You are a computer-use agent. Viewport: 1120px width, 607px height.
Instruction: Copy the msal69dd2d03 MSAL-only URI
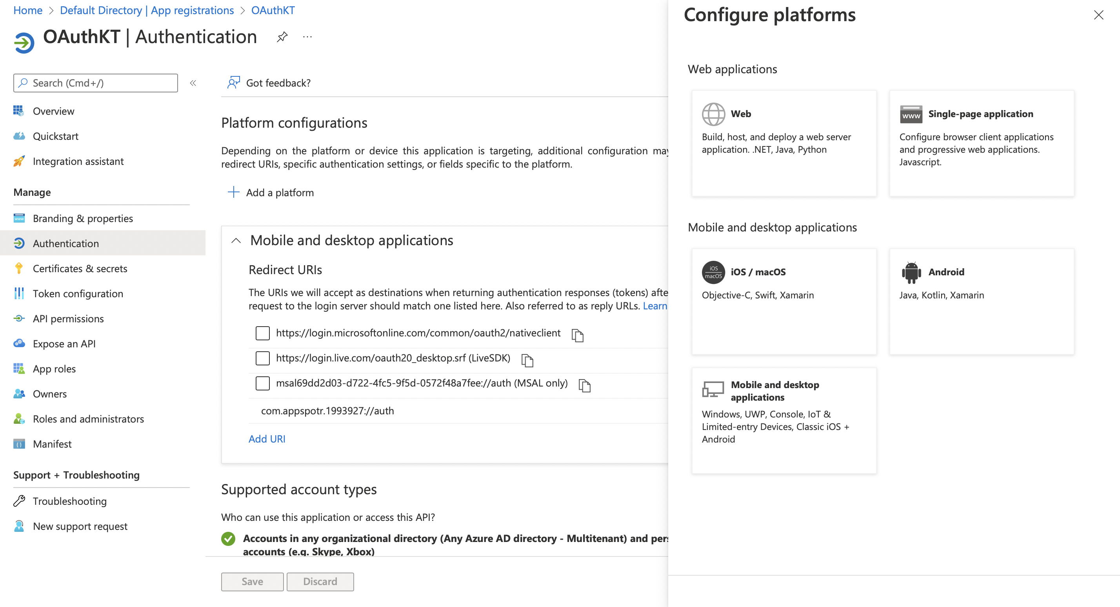pyautogui.click(x=584, y=386)
